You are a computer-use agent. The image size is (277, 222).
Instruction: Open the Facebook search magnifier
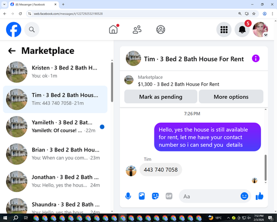click(32, 29)
